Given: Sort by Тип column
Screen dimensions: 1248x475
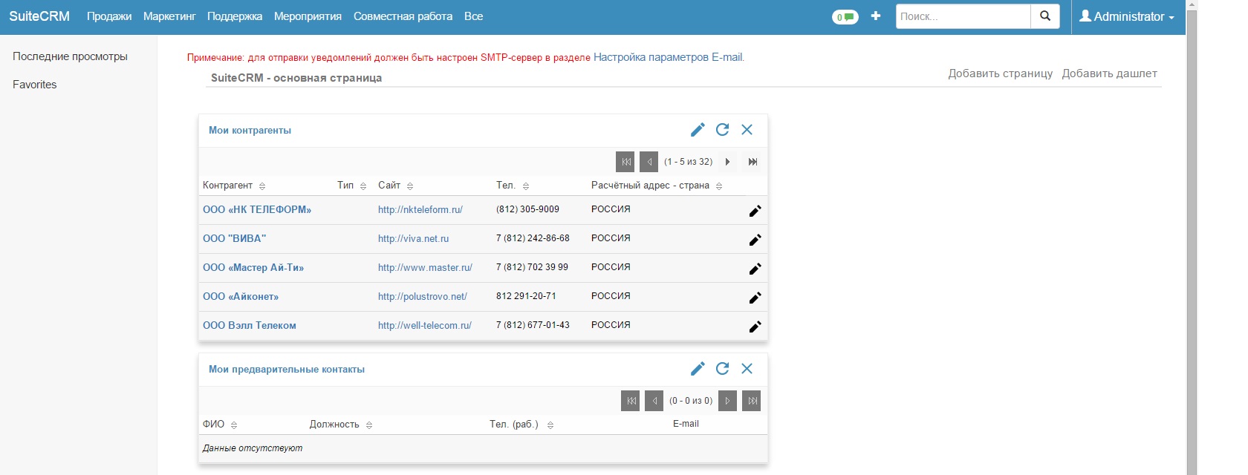Looking at the screenshot, I should coord(363,186).
